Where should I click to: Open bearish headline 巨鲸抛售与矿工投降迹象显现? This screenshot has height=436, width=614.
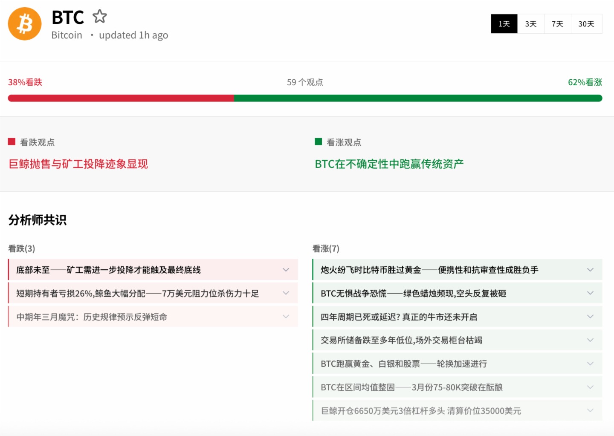(78, 164)
